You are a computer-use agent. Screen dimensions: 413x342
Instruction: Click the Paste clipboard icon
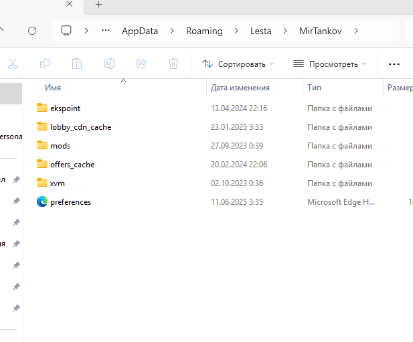(x=77, y=64)
